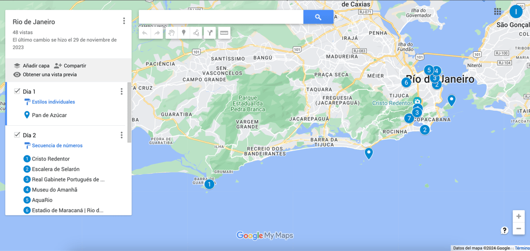
Task: Click the zoom out minus button
Action: 519,229
